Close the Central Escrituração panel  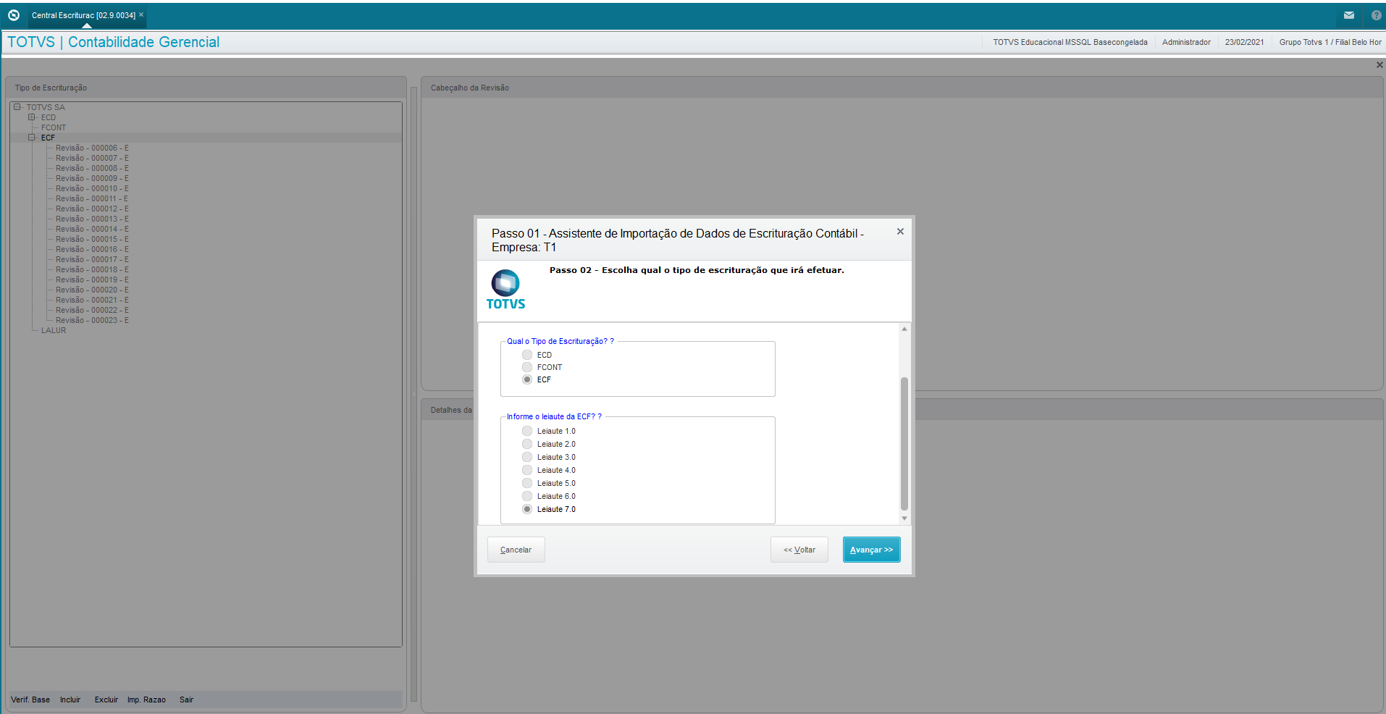coord(1379,65)
